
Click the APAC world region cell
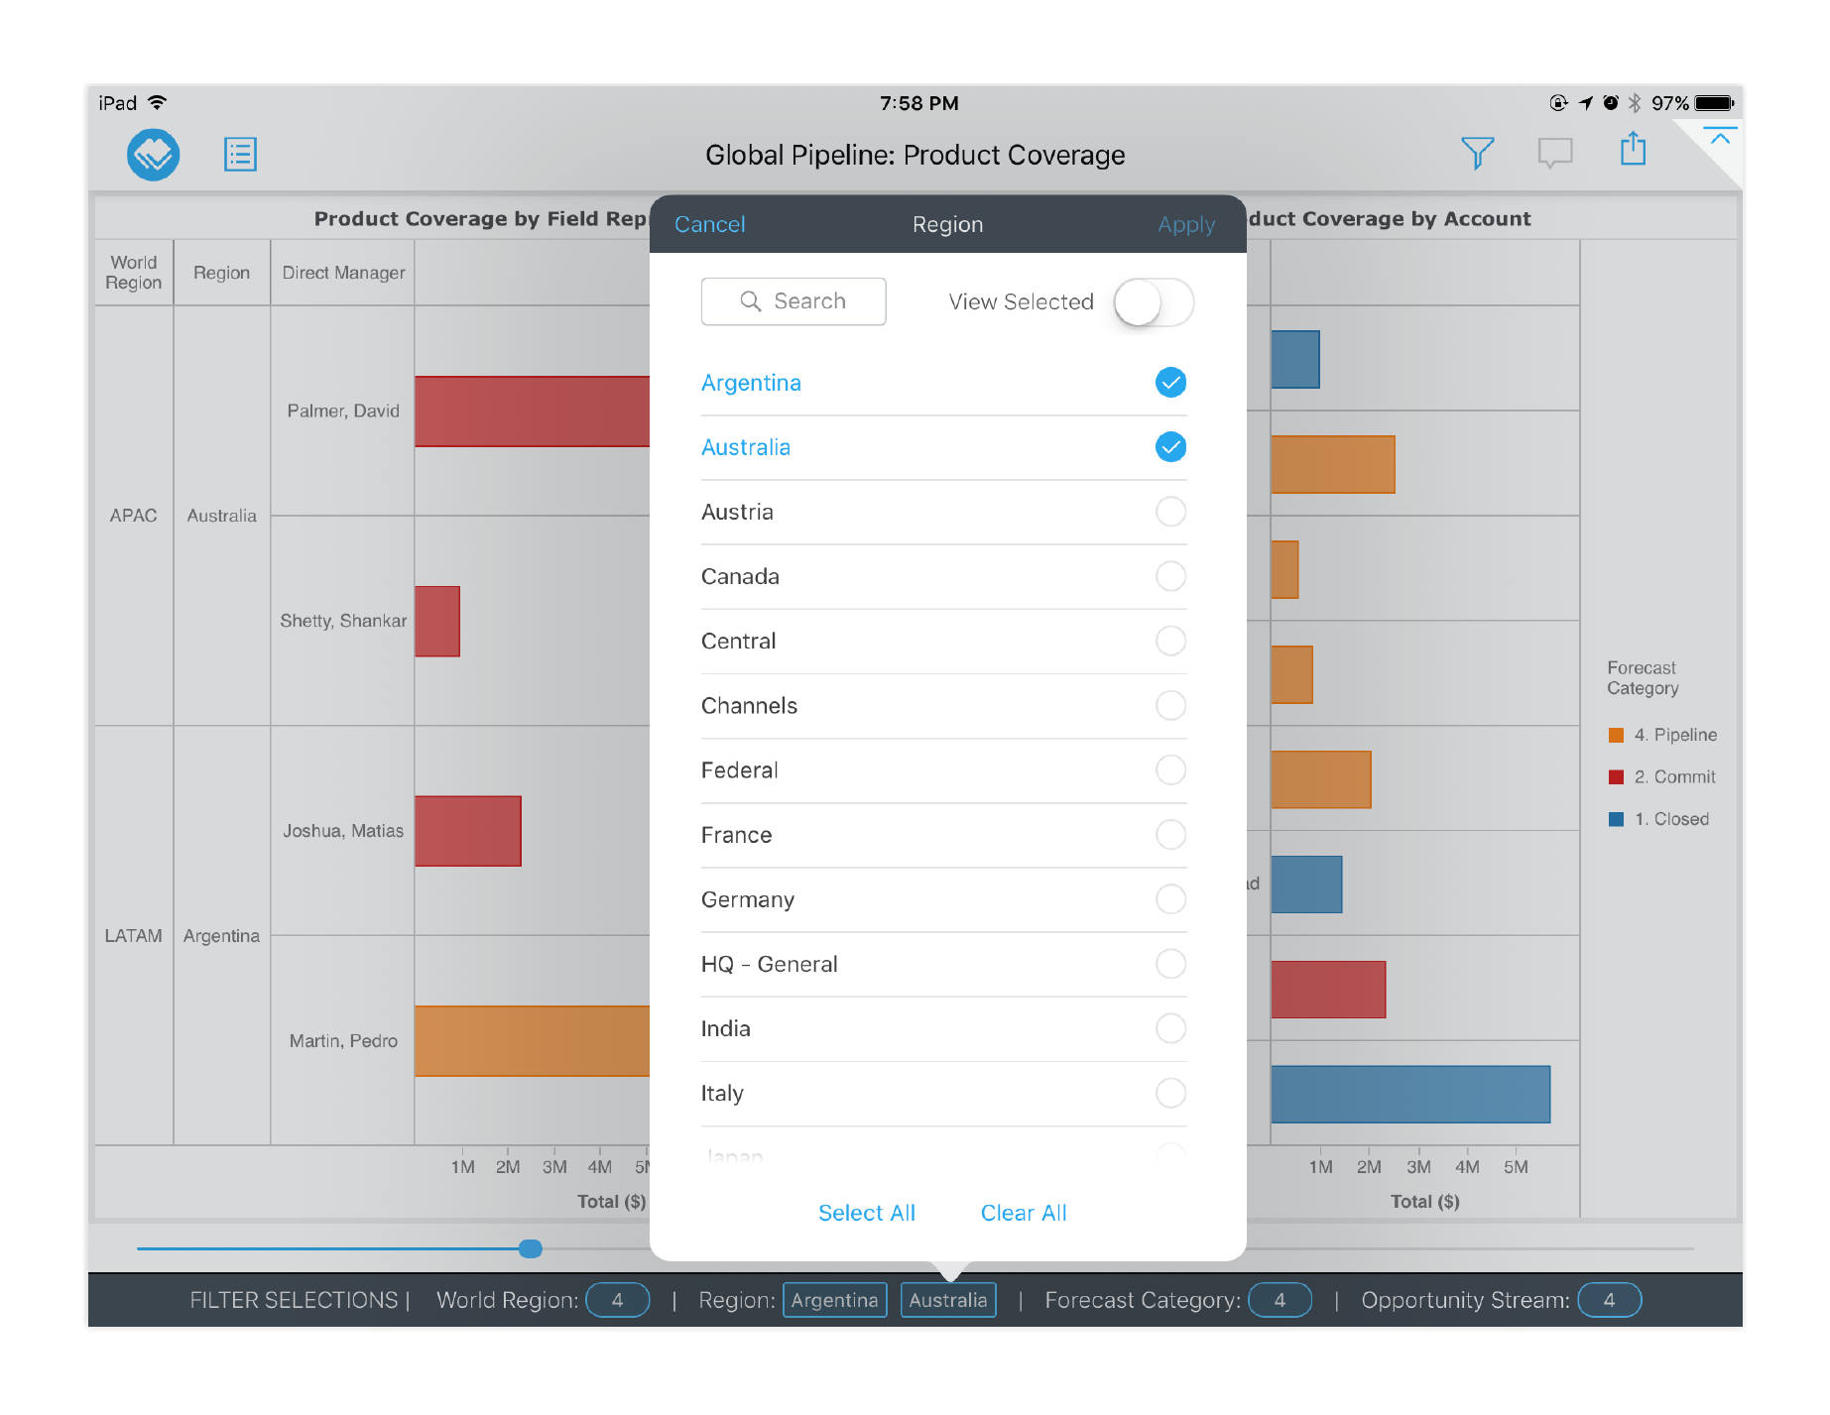[x=134, y=516]
